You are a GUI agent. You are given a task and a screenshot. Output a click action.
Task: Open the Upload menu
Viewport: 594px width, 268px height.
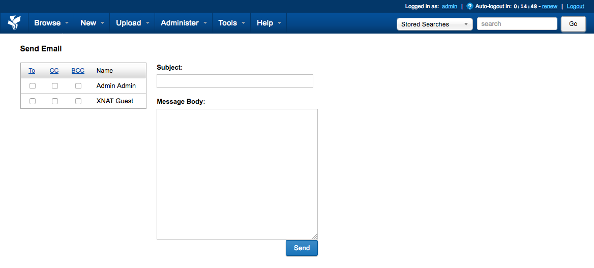click(x=132, y=23)
